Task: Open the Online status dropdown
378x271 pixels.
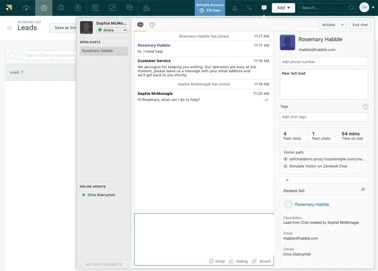Action: (112, 30)
